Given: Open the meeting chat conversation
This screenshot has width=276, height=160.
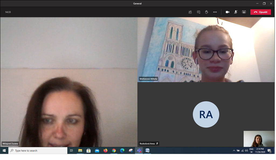Looking at the screenshot, I should click(199, 12).
